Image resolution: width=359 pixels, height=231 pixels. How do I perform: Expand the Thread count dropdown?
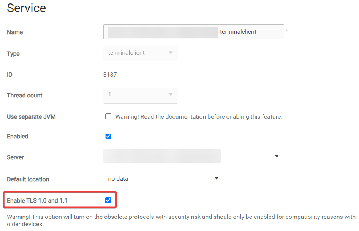tap(140, 94)
